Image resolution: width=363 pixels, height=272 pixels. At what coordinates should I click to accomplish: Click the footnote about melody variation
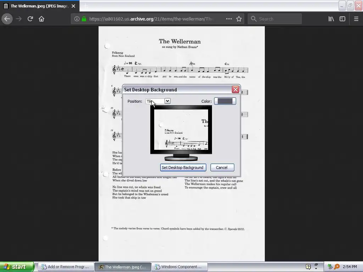tap(178, 229)
